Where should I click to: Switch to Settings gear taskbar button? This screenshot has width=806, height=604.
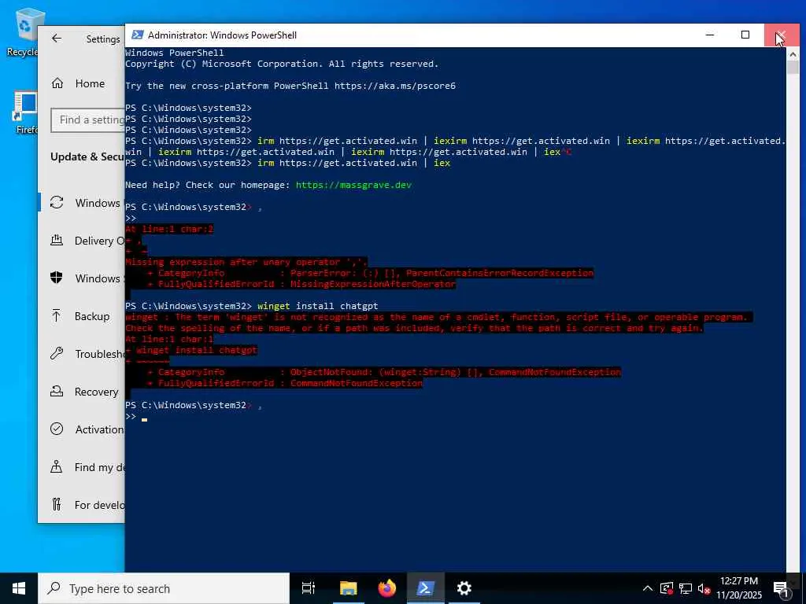point(464,588)
